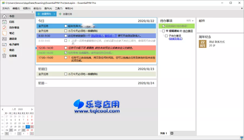Open the 通讯录 contacts icon in sidebar
The height and width of the screenshot is (140, 244).
coord(4,39)
